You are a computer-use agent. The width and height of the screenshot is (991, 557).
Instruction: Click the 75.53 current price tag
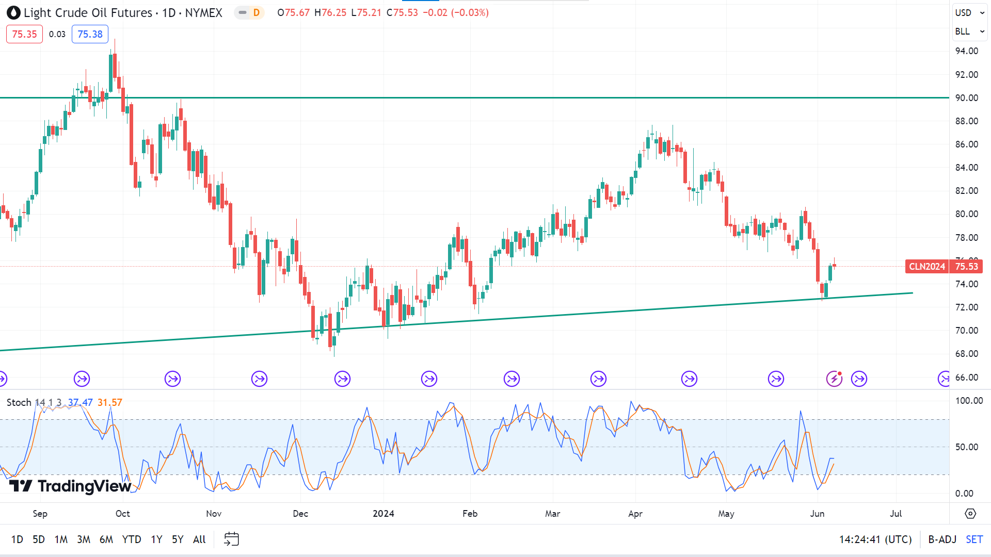point(966,267)
